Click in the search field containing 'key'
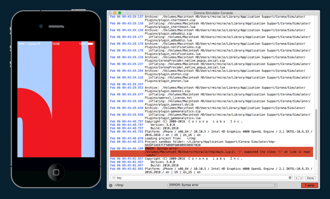Viewport: 330px width, 199px height. pyautogui.click(x=200, y=178)
